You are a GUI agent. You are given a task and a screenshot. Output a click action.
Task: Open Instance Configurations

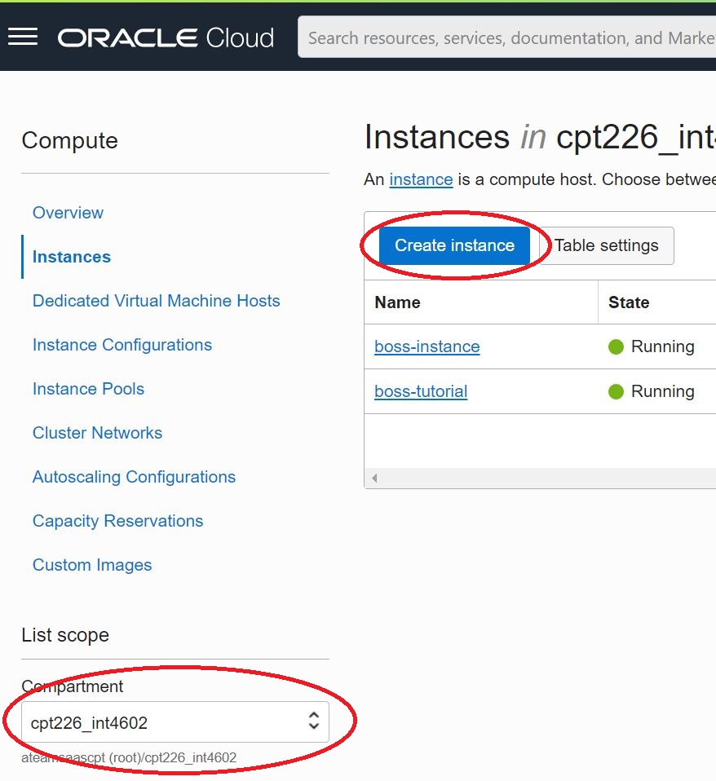(x=122, y=345)
